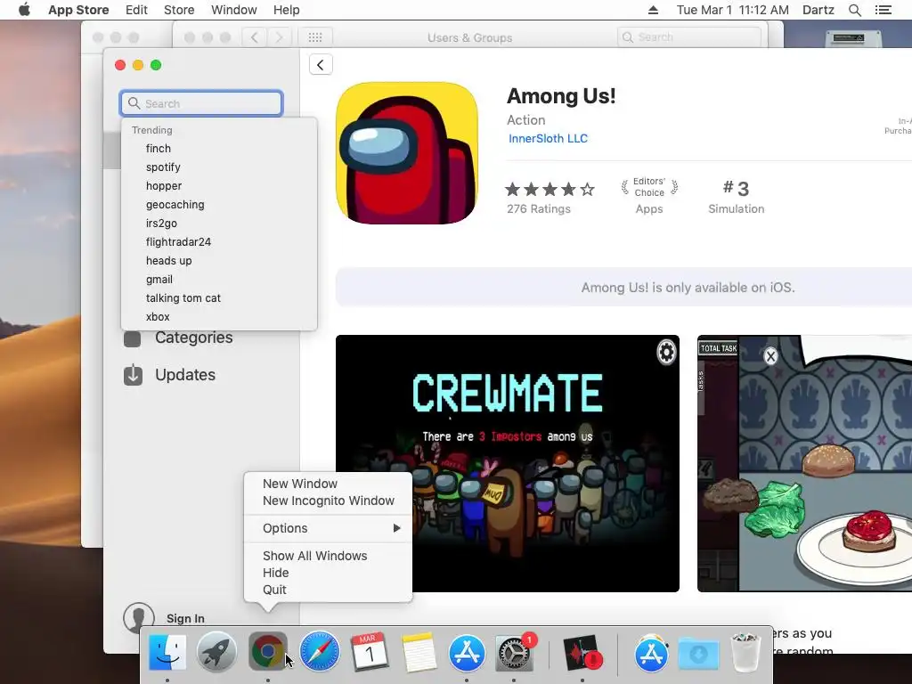
Task: Expand the Options submenu
Action: click(328, 528)
